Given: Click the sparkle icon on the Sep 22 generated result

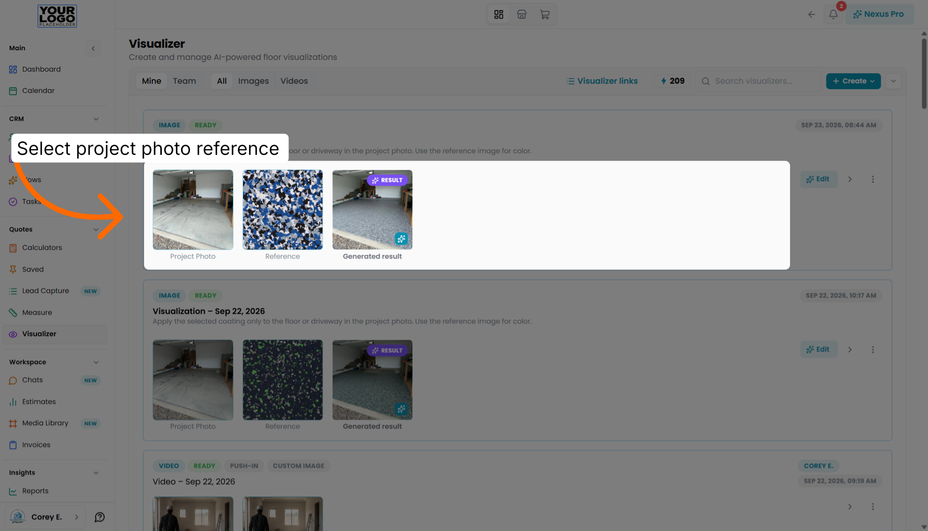Looking at the screenshot, I should pos(401,409).
